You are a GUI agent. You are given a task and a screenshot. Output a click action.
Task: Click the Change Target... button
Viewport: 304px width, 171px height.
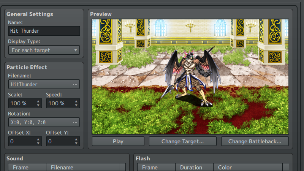tap(183, 141)
